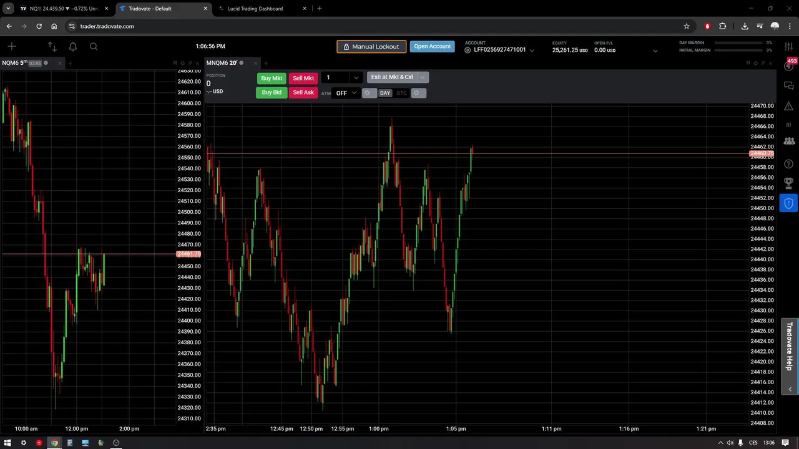Expand the equity and P/L details chevron
This screenshot has width=799, height=449.
pyautogui.click(x=655, y=51)
